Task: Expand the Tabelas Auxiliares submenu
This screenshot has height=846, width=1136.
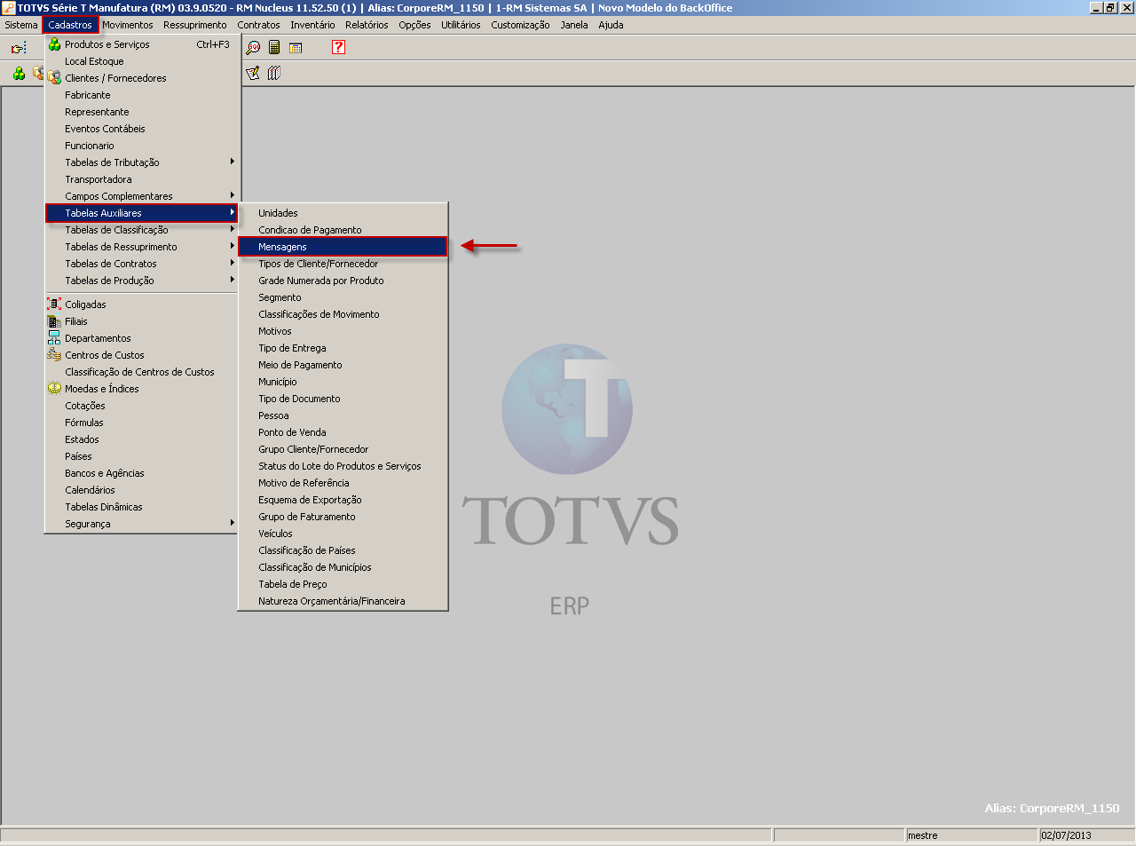Action: click(x=143, y=213)
